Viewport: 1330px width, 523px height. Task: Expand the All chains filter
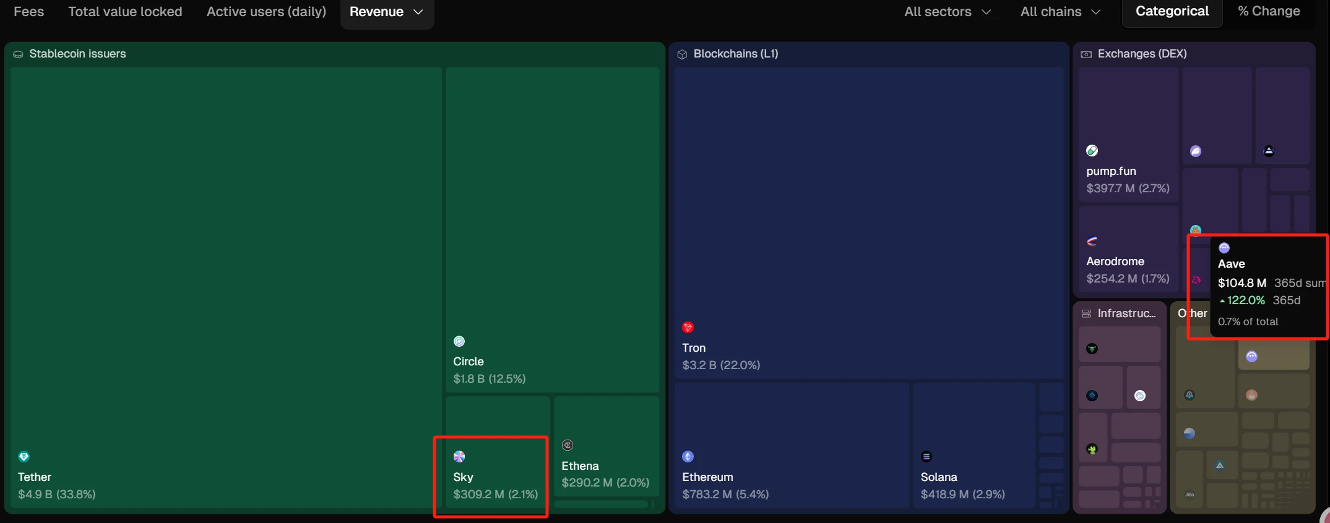click(1060, 12)
